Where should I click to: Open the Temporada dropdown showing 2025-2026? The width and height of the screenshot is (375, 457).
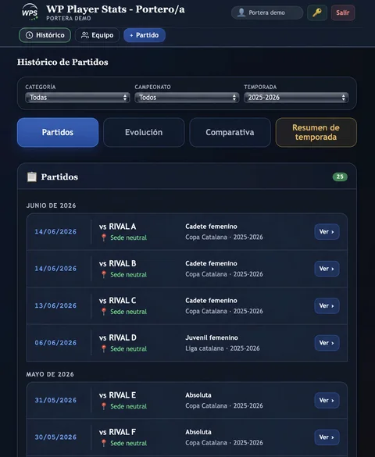296,98
